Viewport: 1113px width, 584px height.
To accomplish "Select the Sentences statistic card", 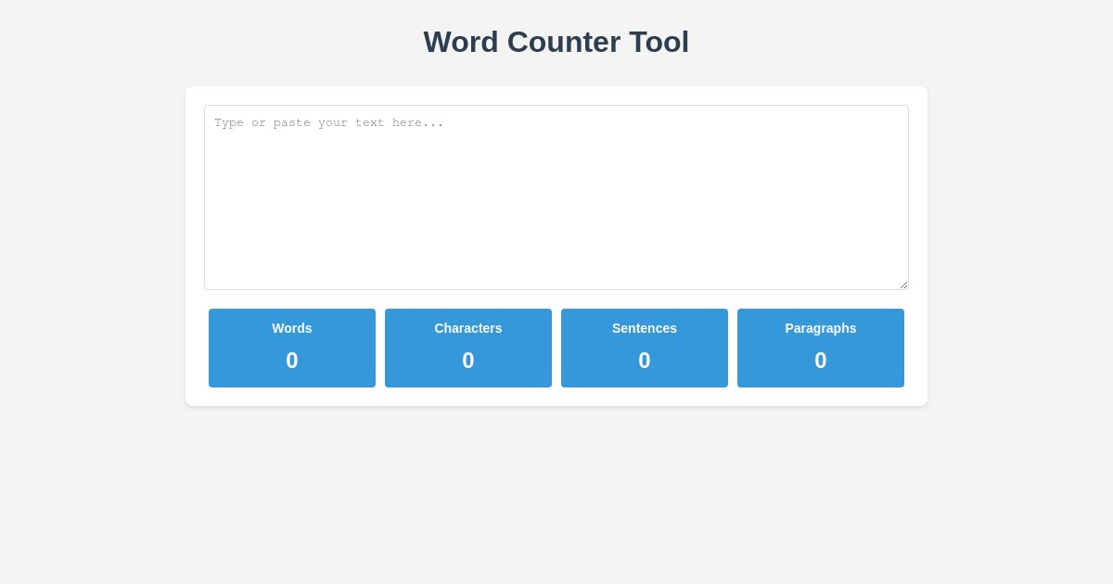I will coord(645,348).
